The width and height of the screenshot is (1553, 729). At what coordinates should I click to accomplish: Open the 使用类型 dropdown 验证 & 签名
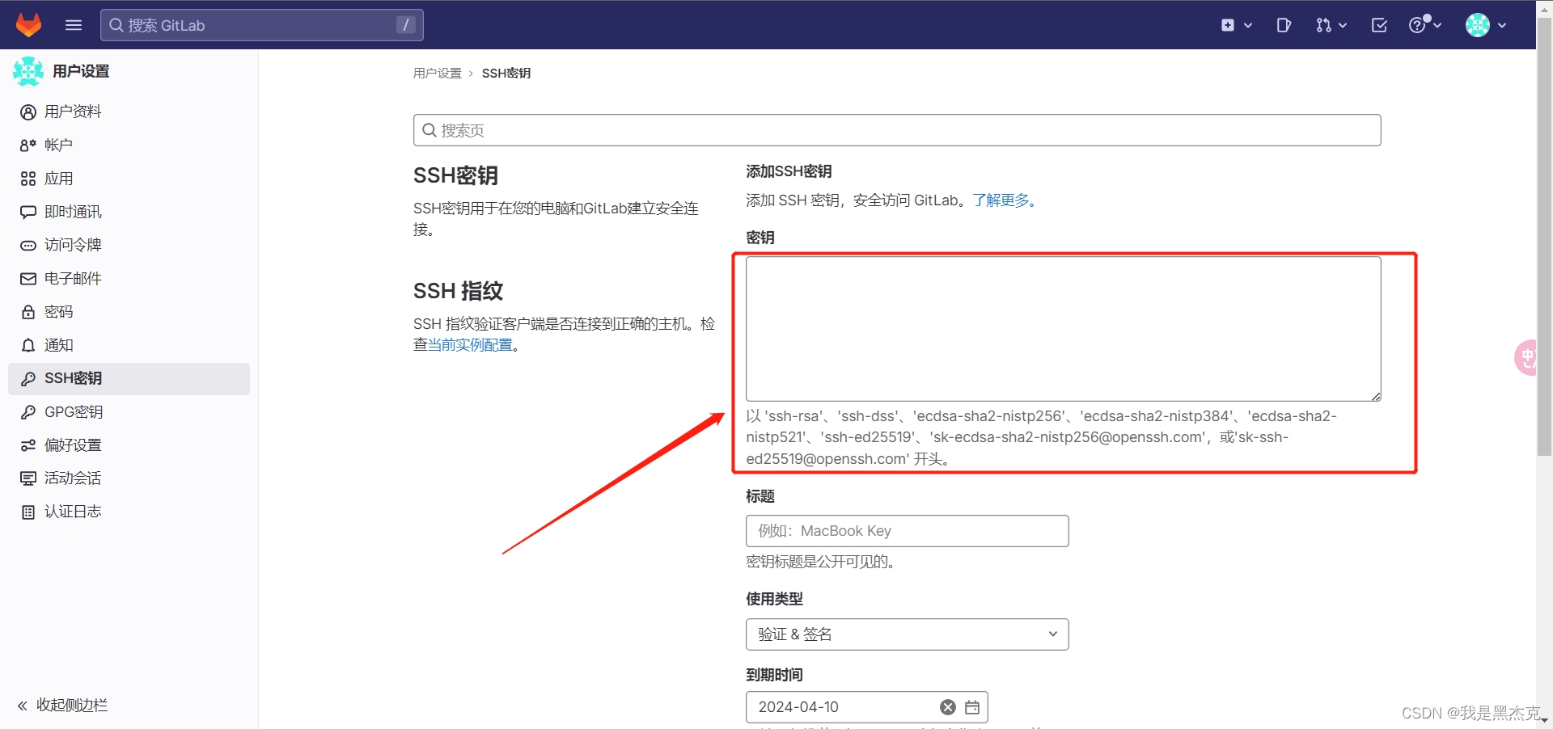tap(907, 634)
